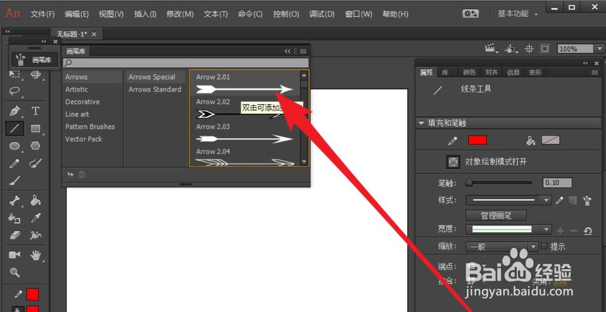The height and width of the screenshot is (312, 606).
Task: Select the Eyedropper tool
Action: pos(35,218)
